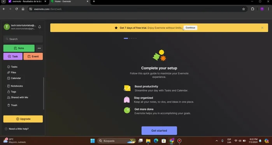Show hidden system tray icons

click(217, 141)
